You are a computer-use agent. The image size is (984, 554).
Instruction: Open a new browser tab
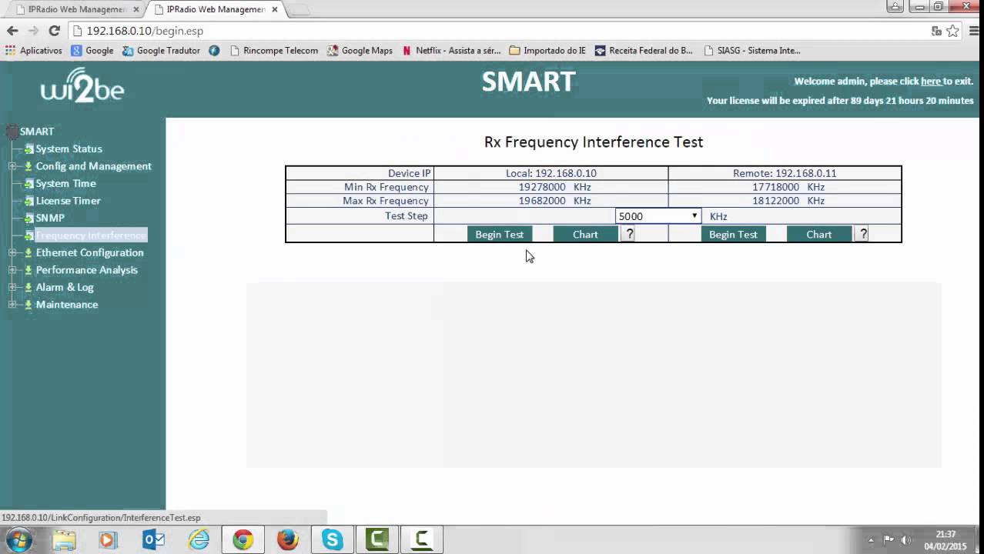(x=300, y=10)
